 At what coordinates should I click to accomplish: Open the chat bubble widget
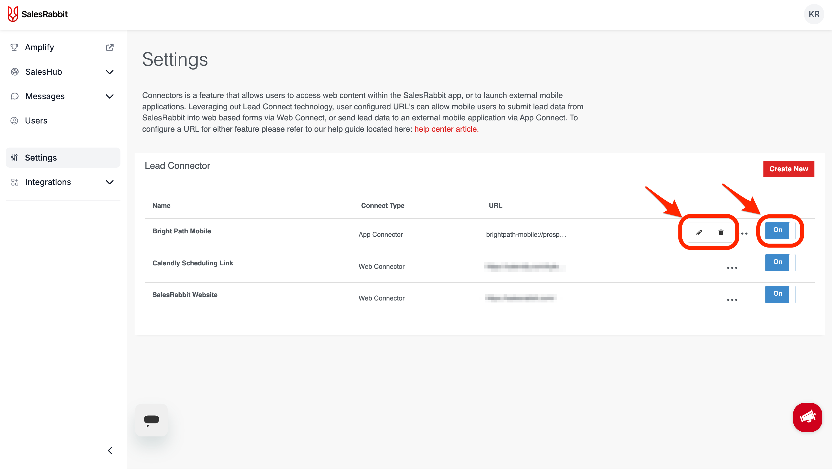151,420
